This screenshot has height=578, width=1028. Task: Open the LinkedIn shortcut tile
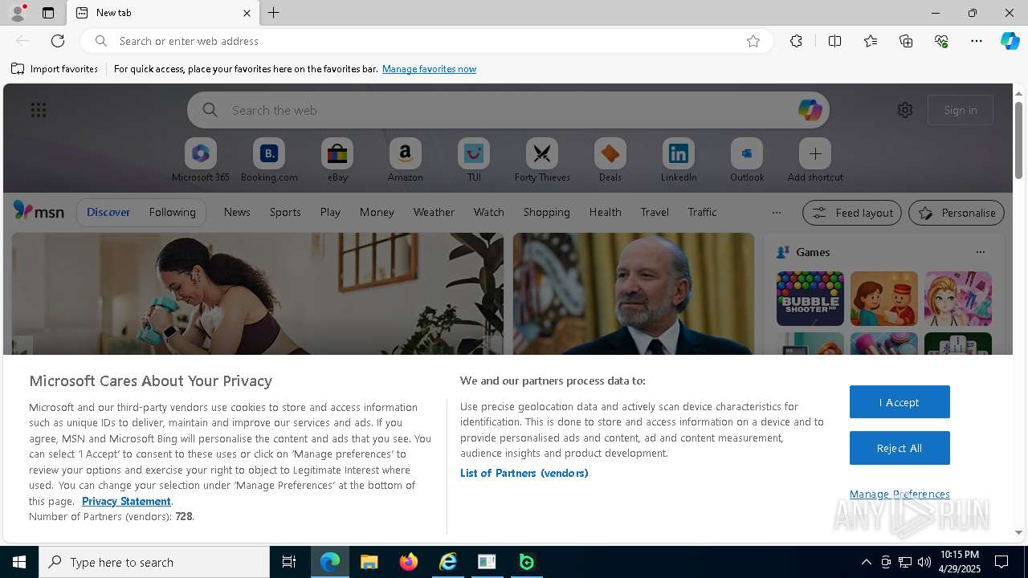(679, 160)
